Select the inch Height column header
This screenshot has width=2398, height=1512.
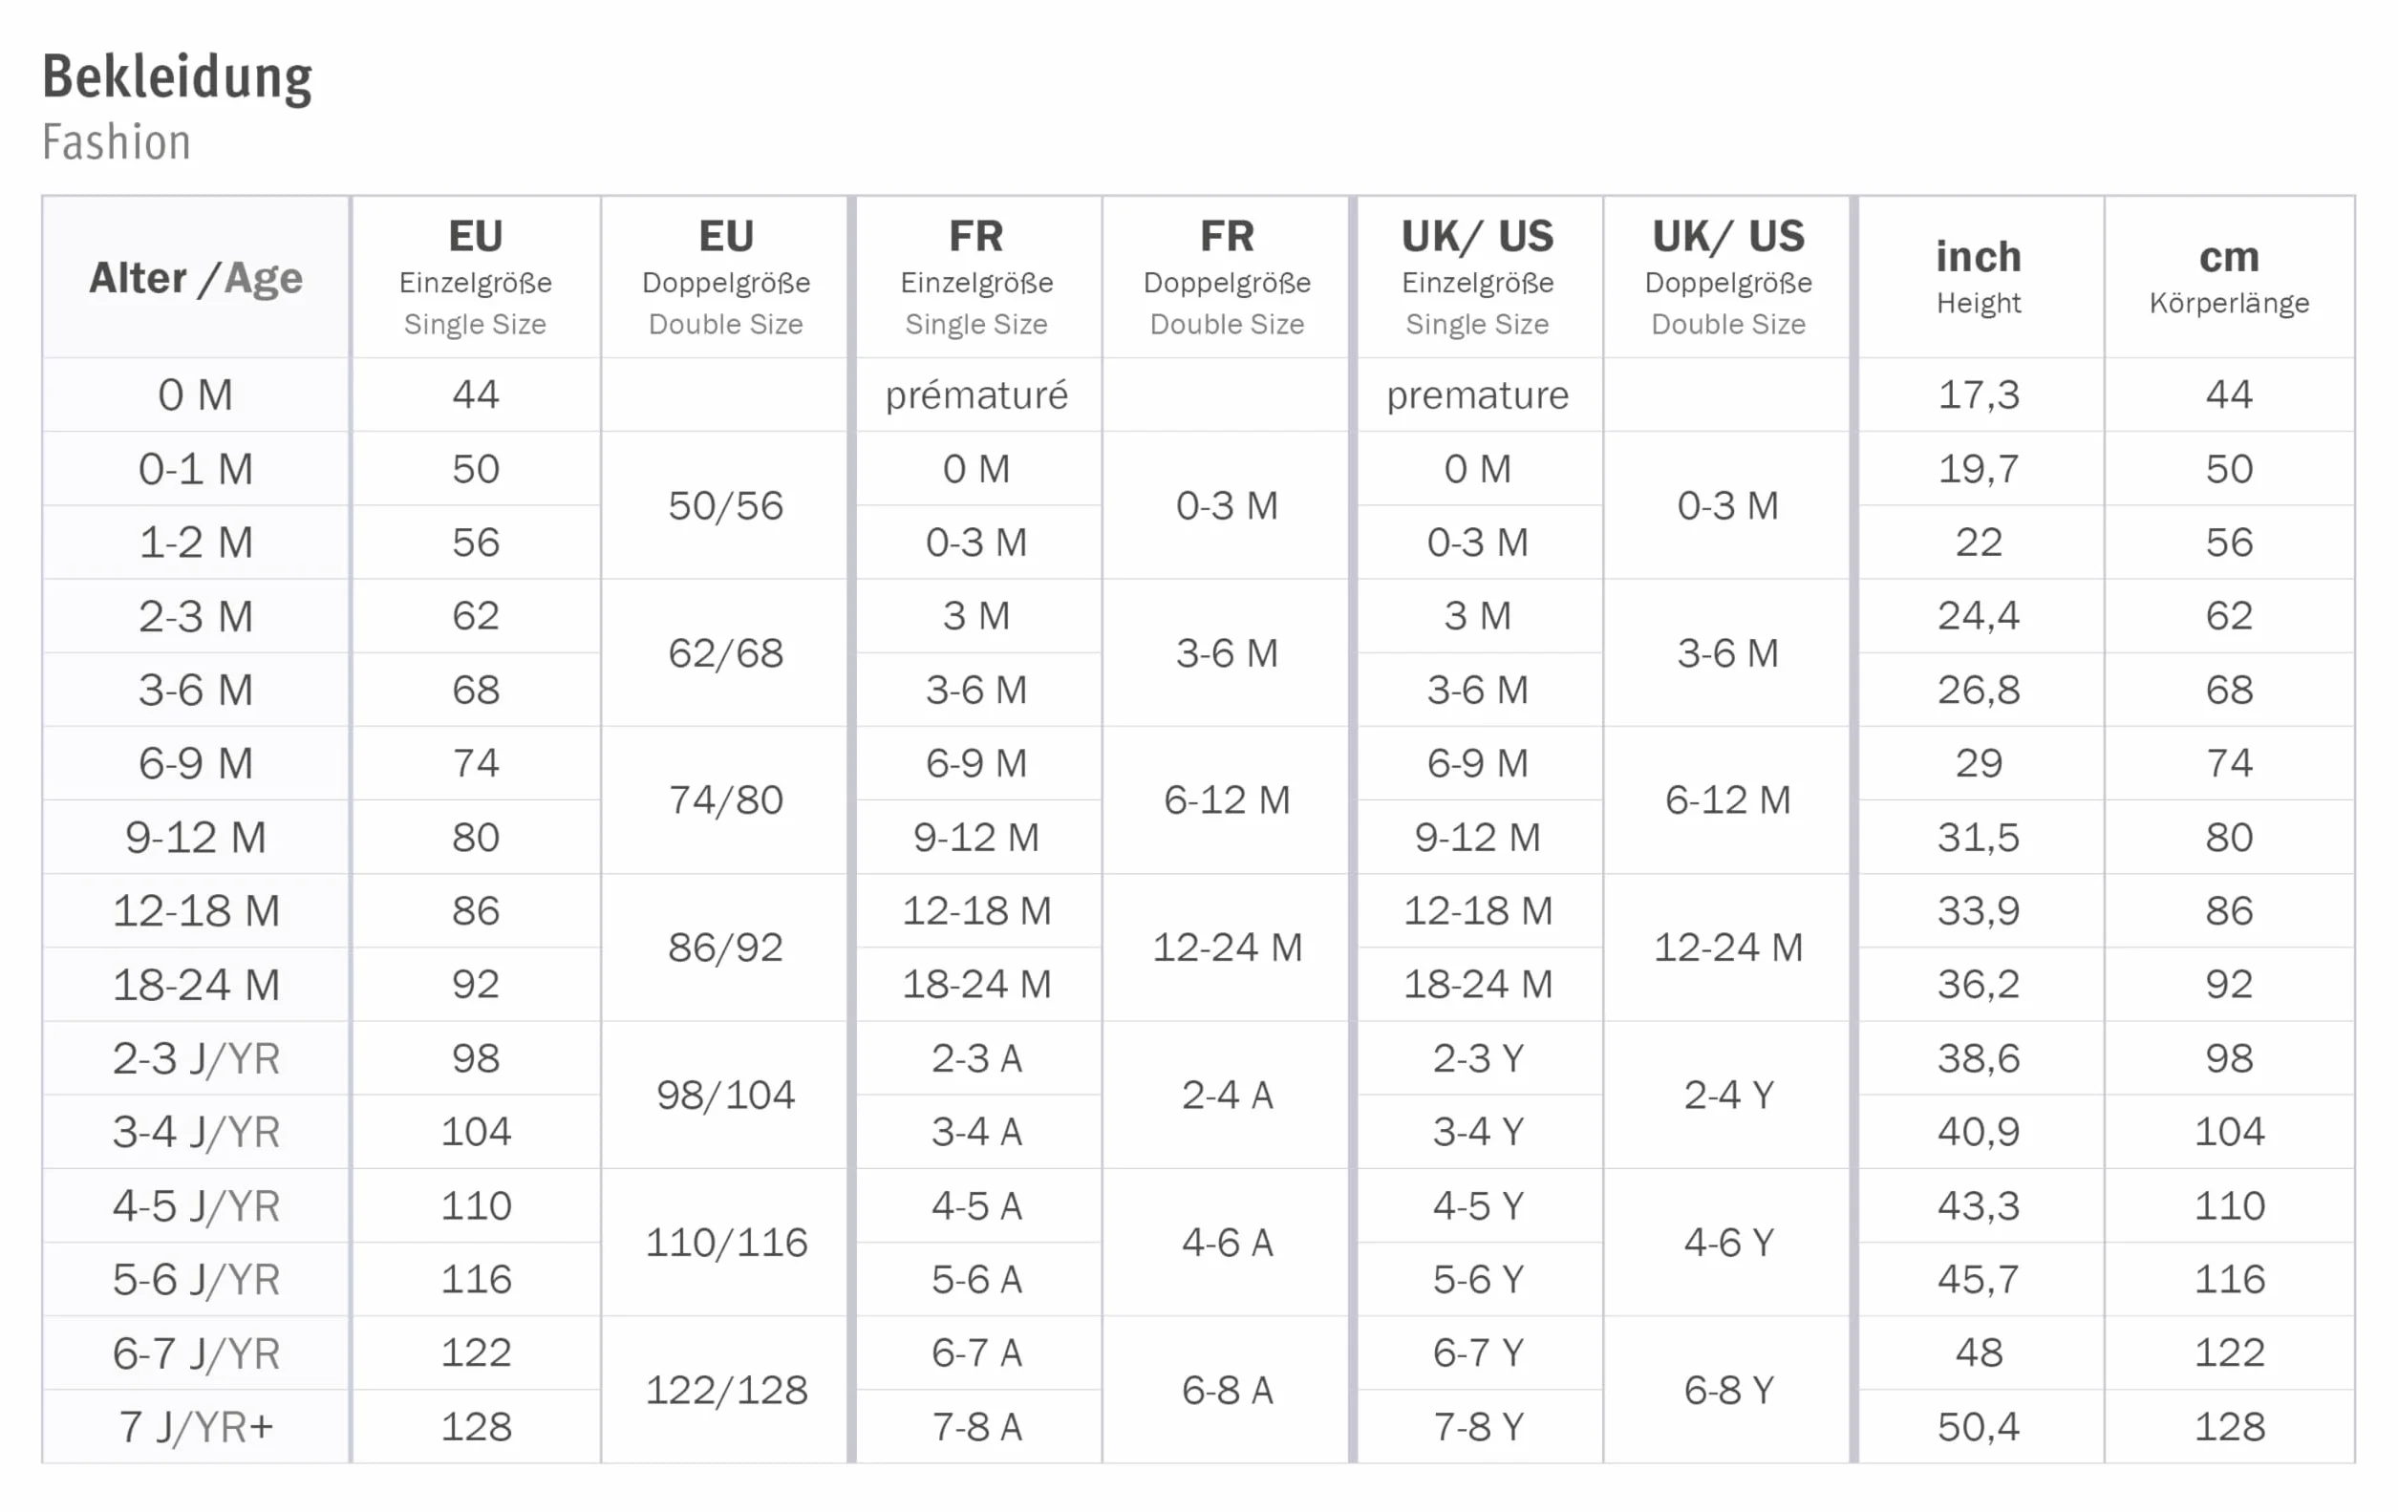tap(1979, 278)
